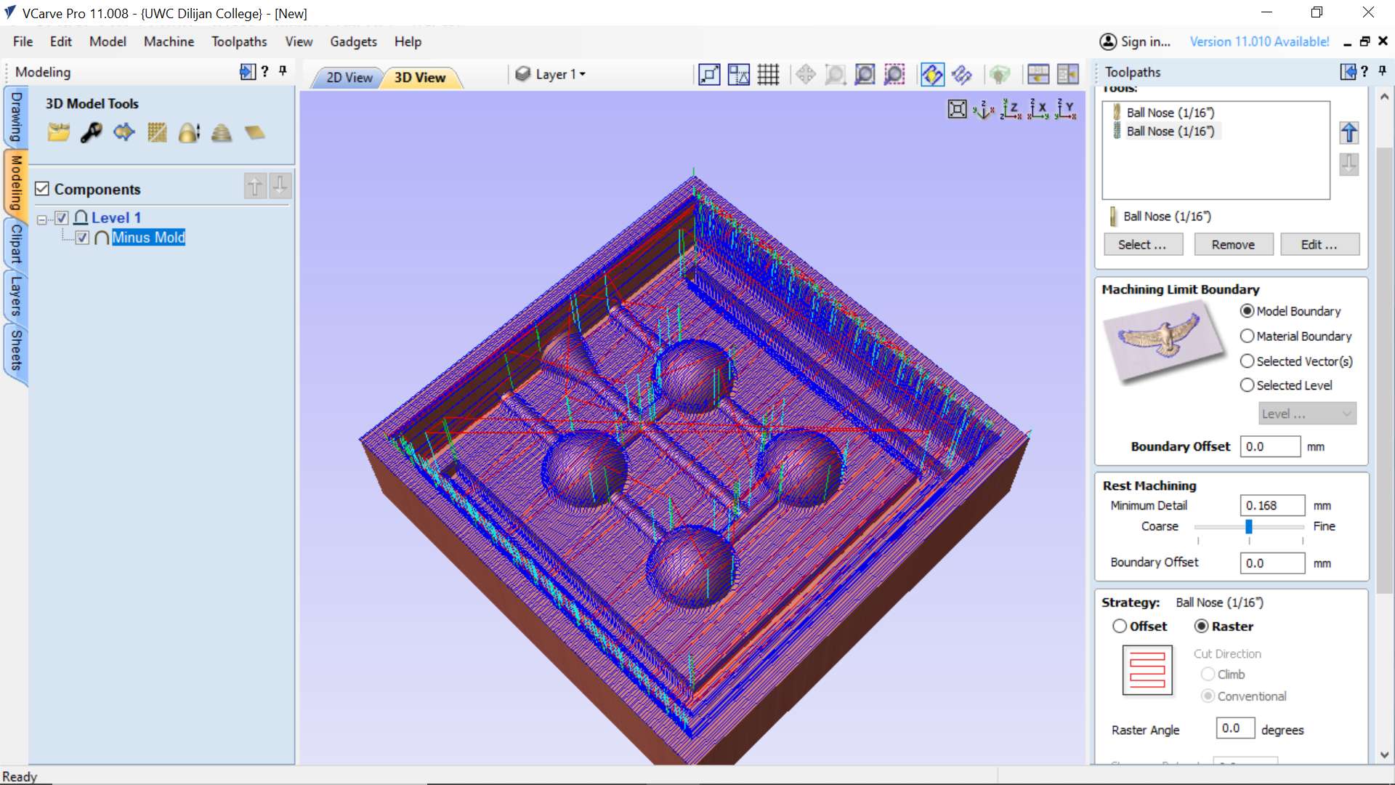Select the Material Boundary radio option
The width and height of the screenshot is (1395, 785).
coord(1247,336)
